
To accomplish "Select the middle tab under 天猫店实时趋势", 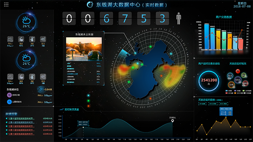I will [213, 104].
